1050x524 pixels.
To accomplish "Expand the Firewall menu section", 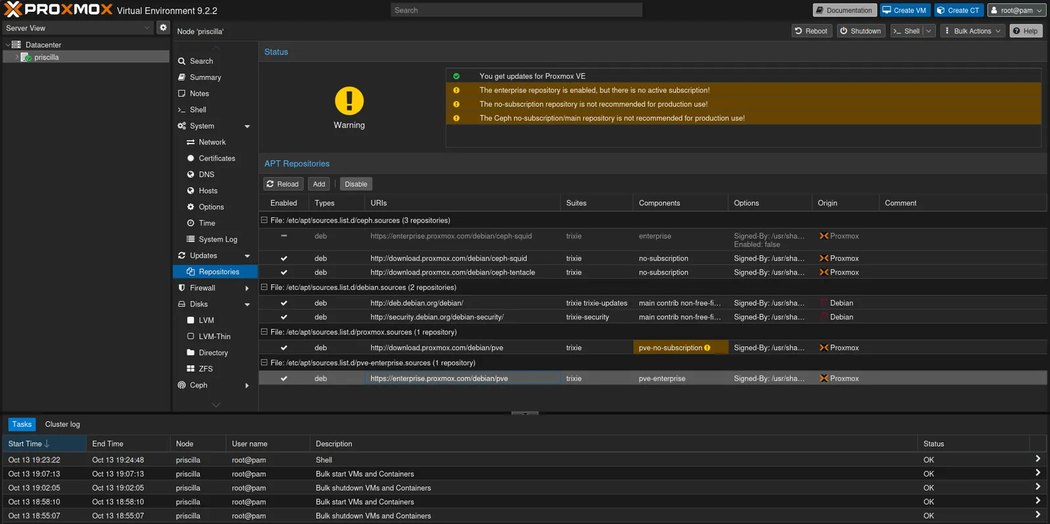I will coord(247,288).
